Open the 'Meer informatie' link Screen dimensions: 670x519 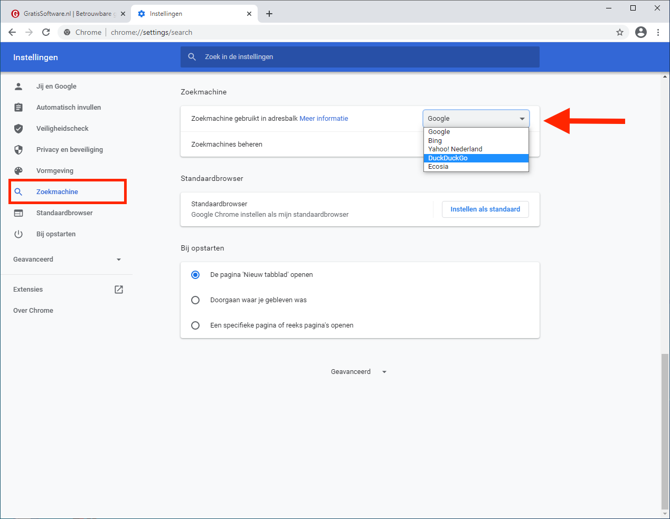[x=324, y=119]
